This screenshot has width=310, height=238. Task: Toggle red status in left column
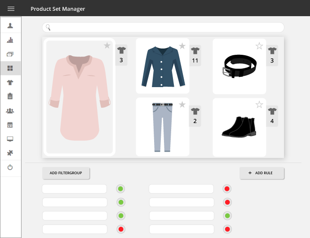point(121,229)
